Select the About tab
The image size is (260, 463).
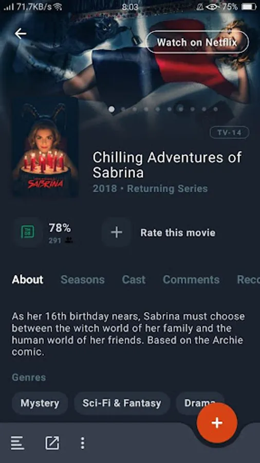[27, 279]
